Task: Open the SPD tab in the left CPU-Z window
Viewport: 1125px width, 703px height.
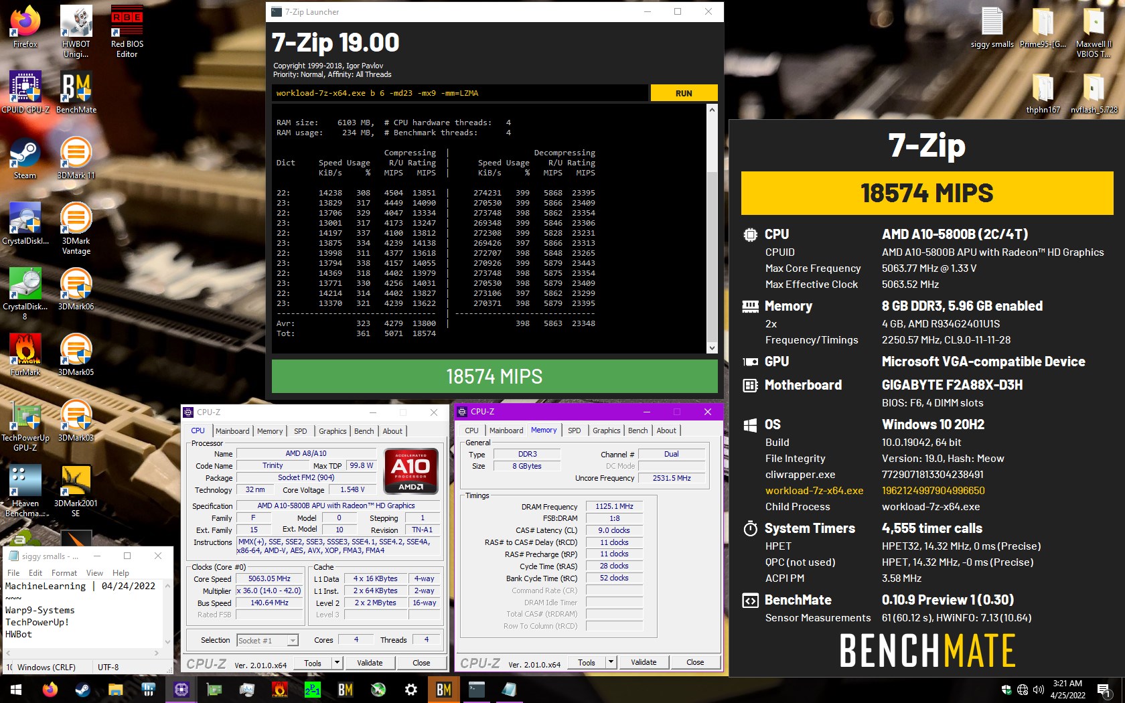Action: 301,431
